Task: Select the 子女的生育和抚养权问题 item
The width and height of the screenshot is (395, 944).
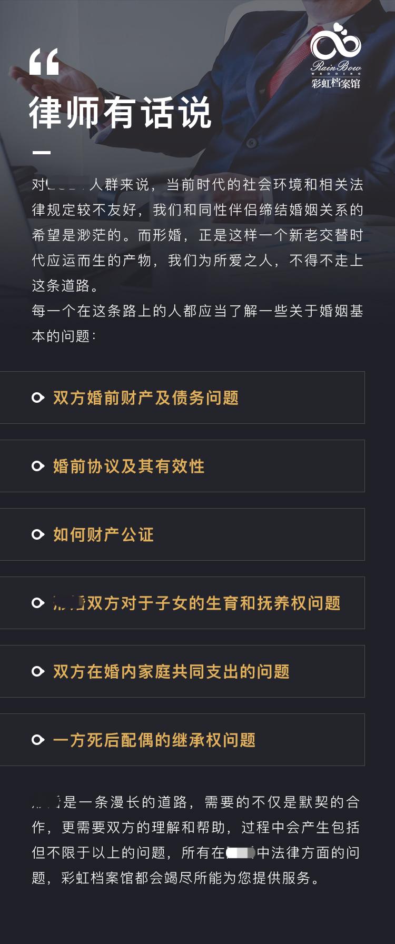Action: 182,603
